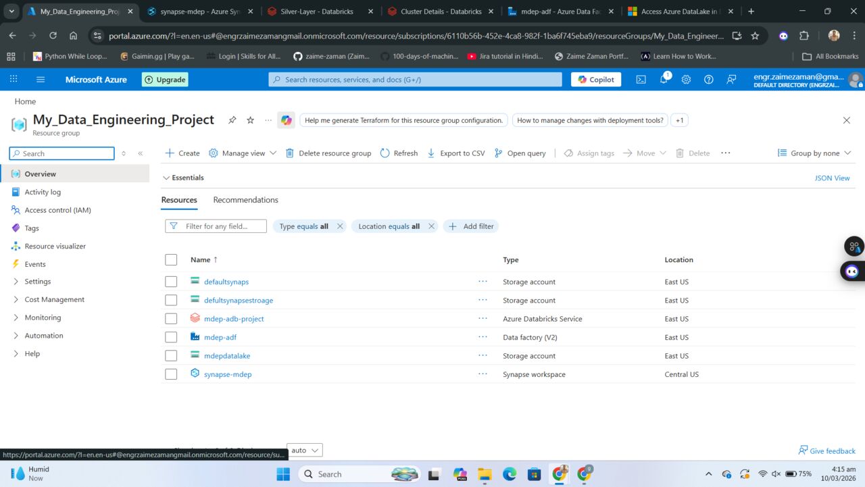Launch Cloud Shell from the header

click(641, 80)
